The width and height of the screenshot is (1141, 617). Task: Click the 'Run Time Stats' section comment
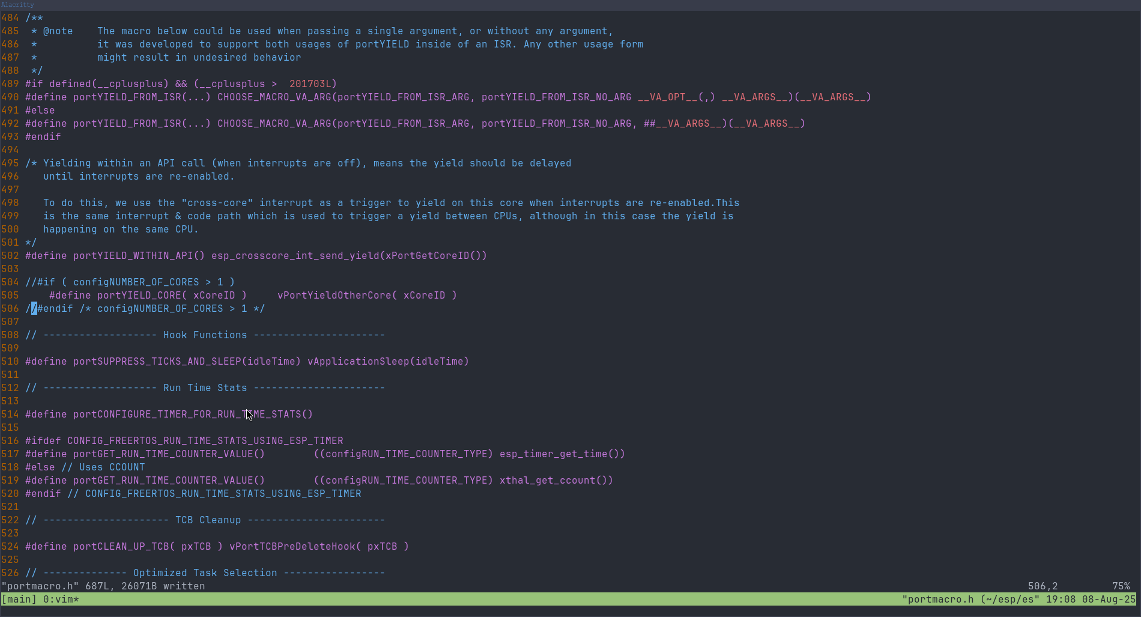tap(205, 388)
